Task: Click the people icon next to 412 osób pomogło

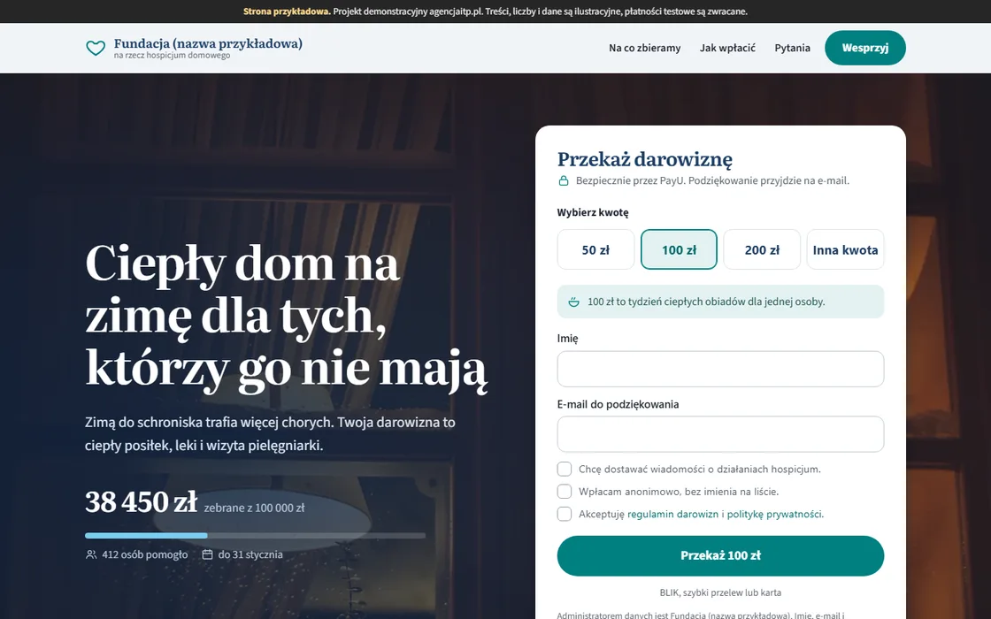Action: [x=91, y=554]
